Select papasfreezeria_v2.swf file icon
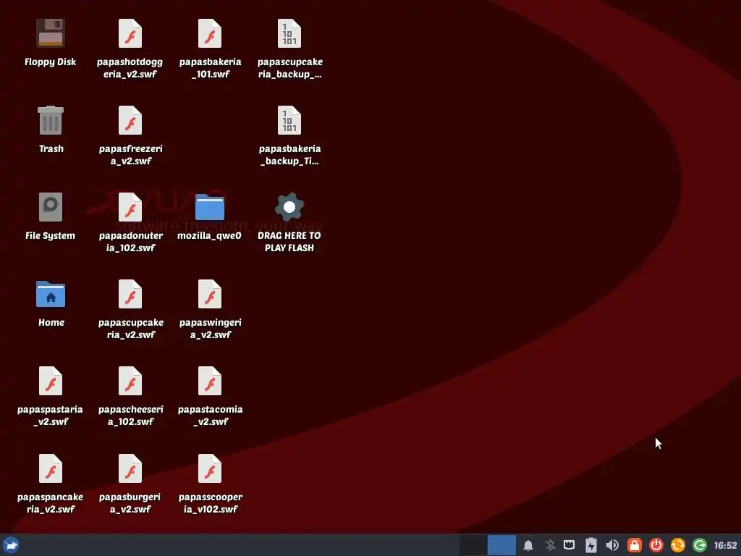 tap(130, 121)
